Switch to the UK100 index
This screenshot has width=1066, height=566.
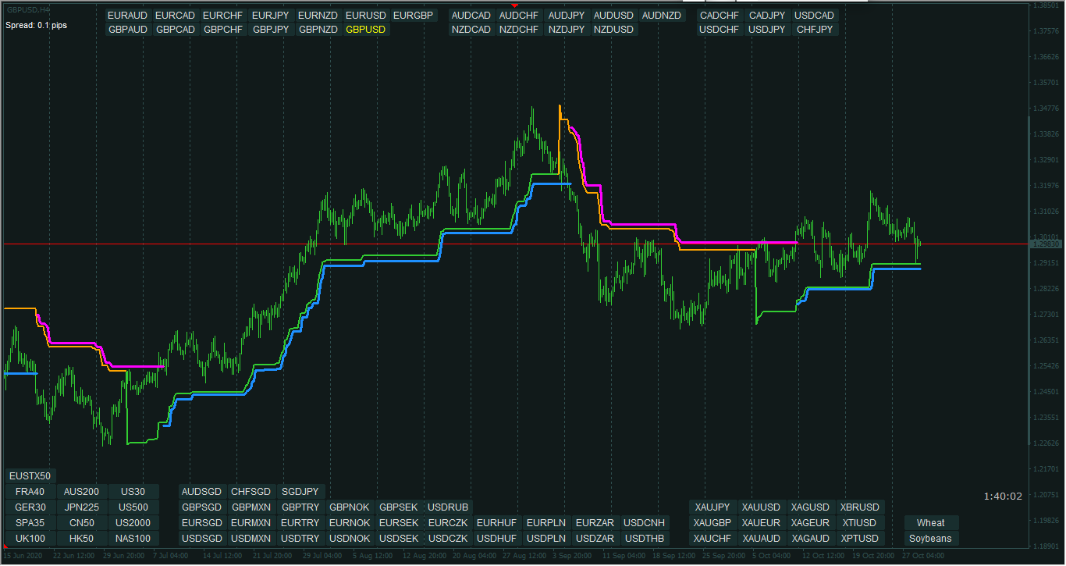point(30,539)
